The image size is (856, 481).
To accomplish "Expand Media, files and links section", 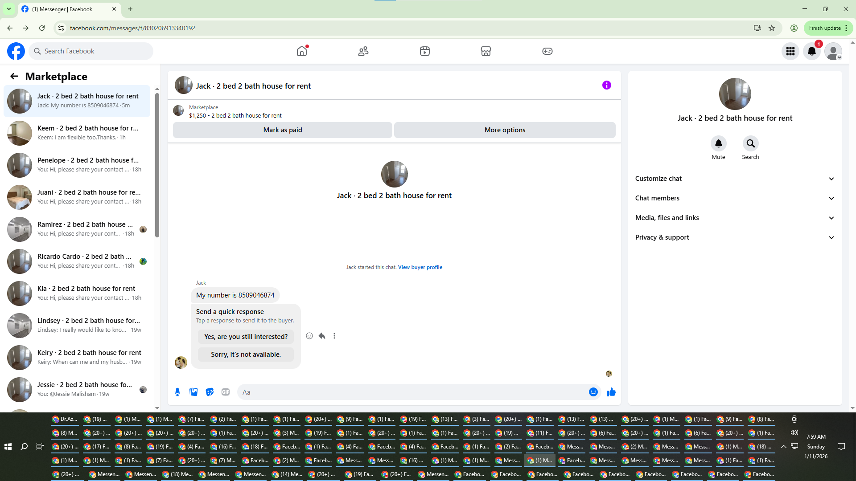I will pos(735,218).
